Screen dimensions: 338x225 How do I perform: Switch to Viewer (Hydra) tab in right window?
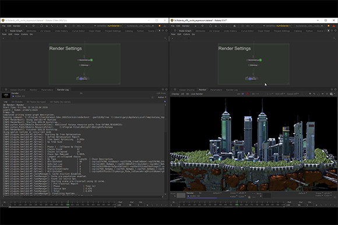click(x=186, y=90)
